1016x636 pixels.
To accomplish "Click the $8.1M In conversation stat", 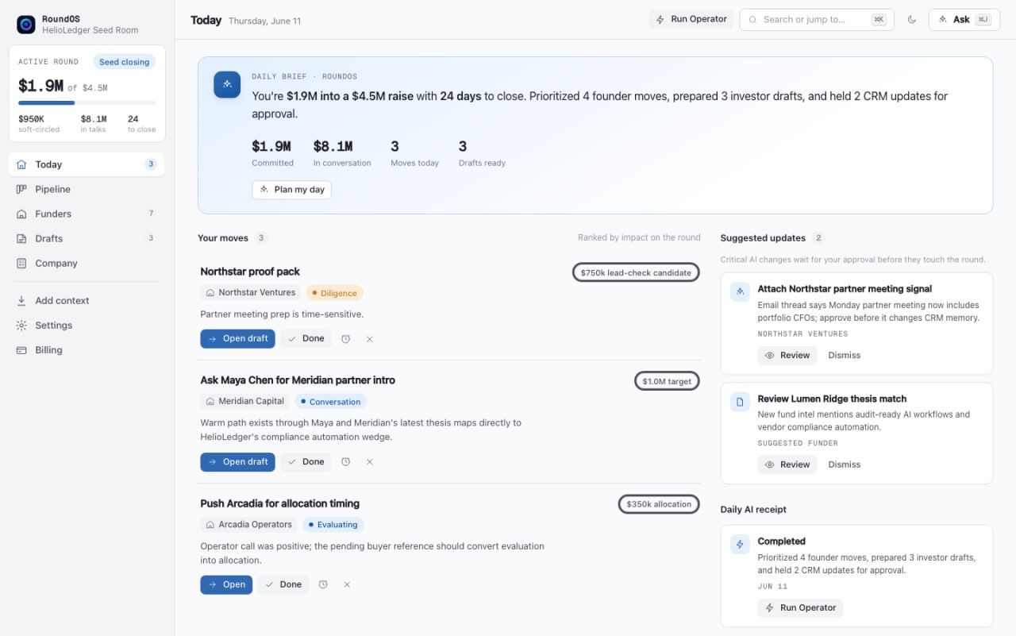I will pos(342,153).
